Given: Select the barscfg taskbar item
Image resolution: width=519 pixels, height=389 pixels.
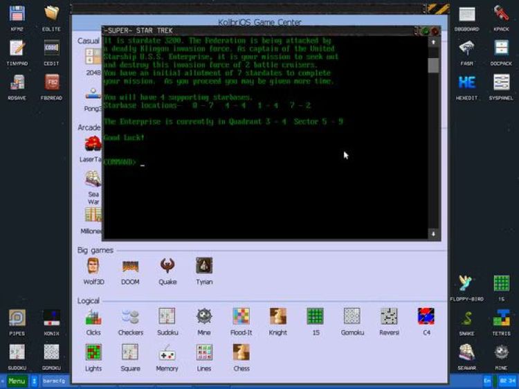Looking at the screenshot, I should click(54, 381).
